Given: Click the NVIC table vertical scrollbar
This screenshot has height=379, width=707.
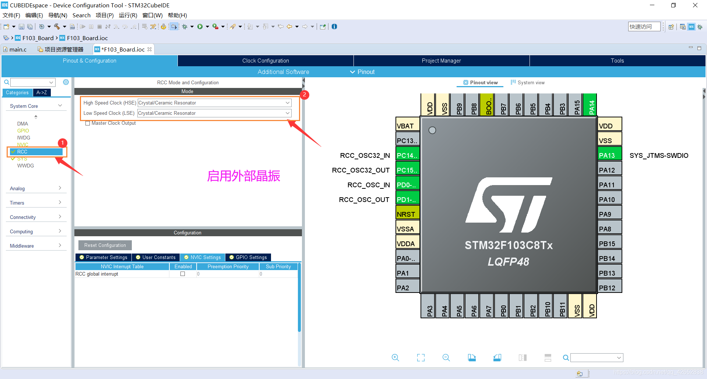Looking at the screenshot, I should [299, 297].
